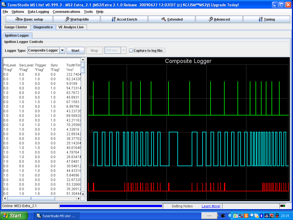This screenshot has height=220, width=293.
Task: Enable Capture to log file checkbox
Action: tap(131, 51)
